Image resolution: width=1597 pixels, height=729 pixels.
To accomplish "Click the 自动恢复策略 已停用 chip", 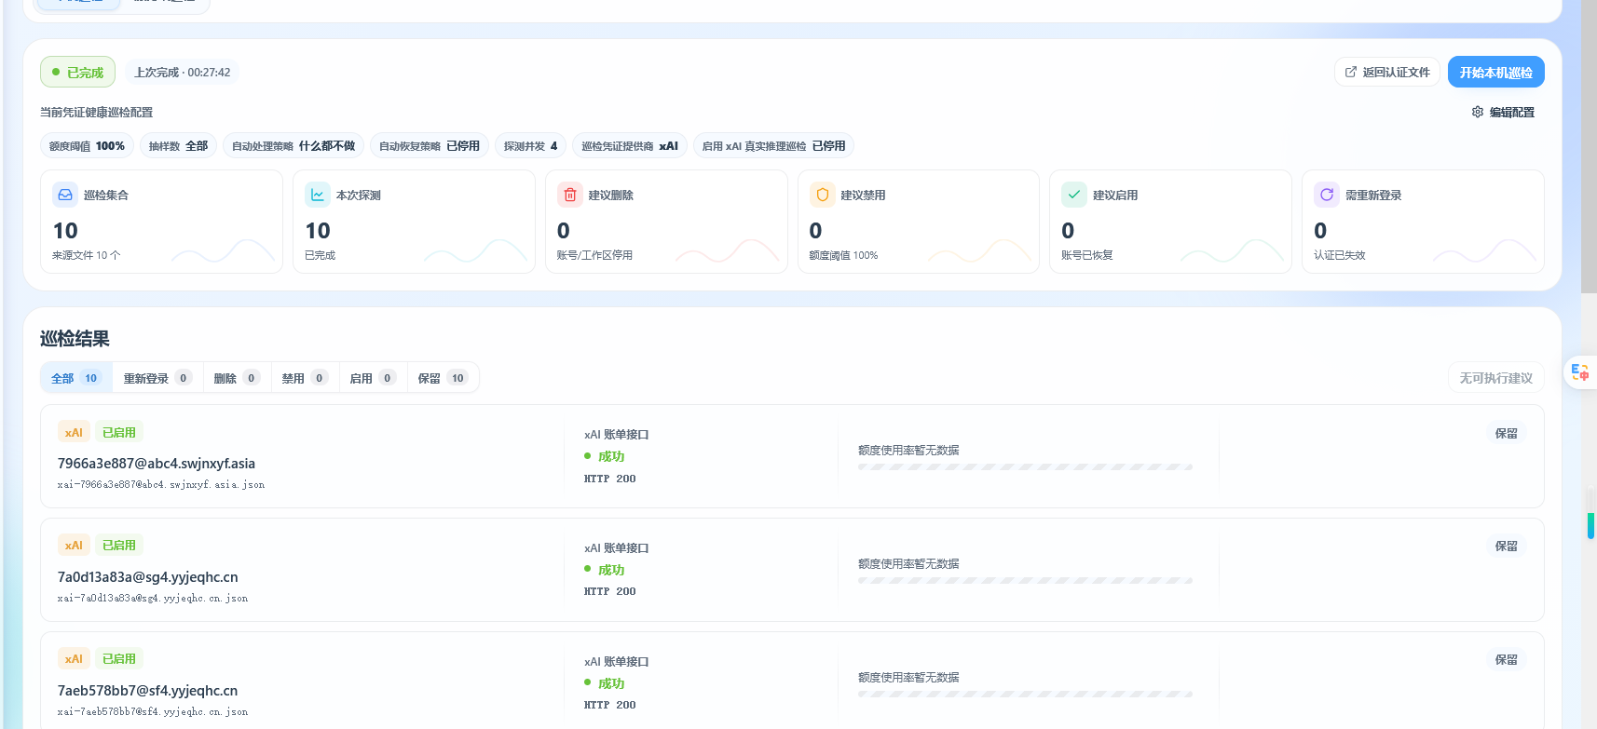I will click(430, 146).
